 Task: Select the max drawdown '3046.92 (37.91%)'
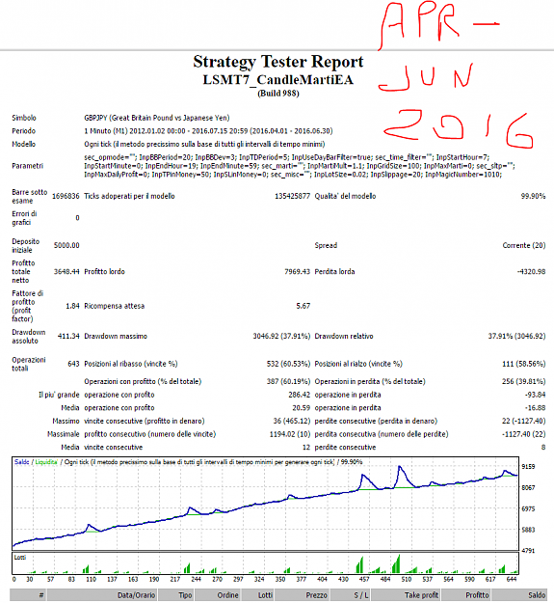click(x=281, y=336)
